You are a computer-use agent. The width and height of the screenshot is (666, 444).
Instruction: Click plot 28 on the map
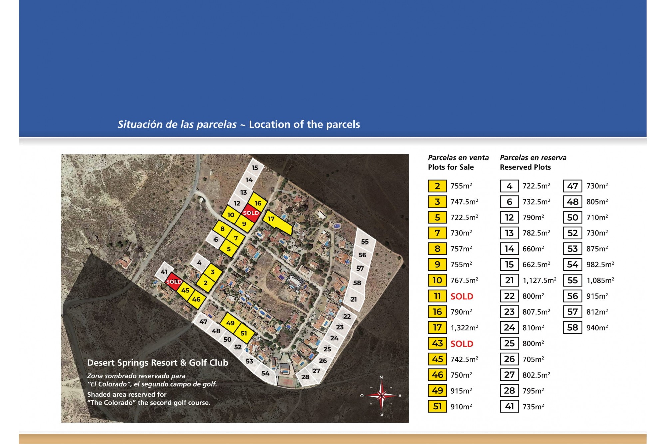click(306, 377)
